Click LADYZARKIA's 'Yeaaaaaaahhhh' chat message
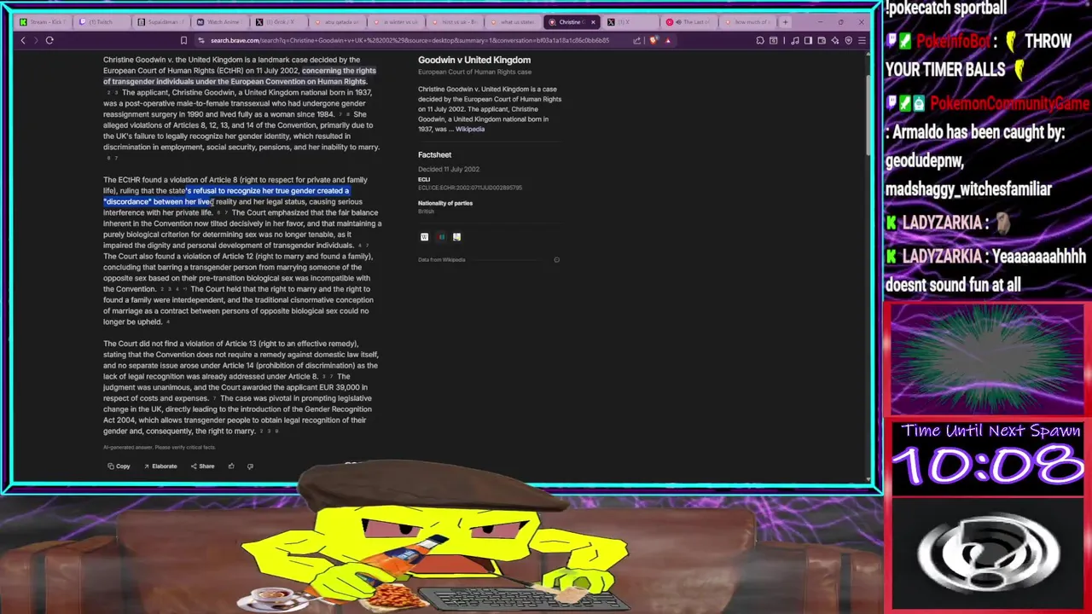Viewport: 1092px width, 614px height. 985,270
